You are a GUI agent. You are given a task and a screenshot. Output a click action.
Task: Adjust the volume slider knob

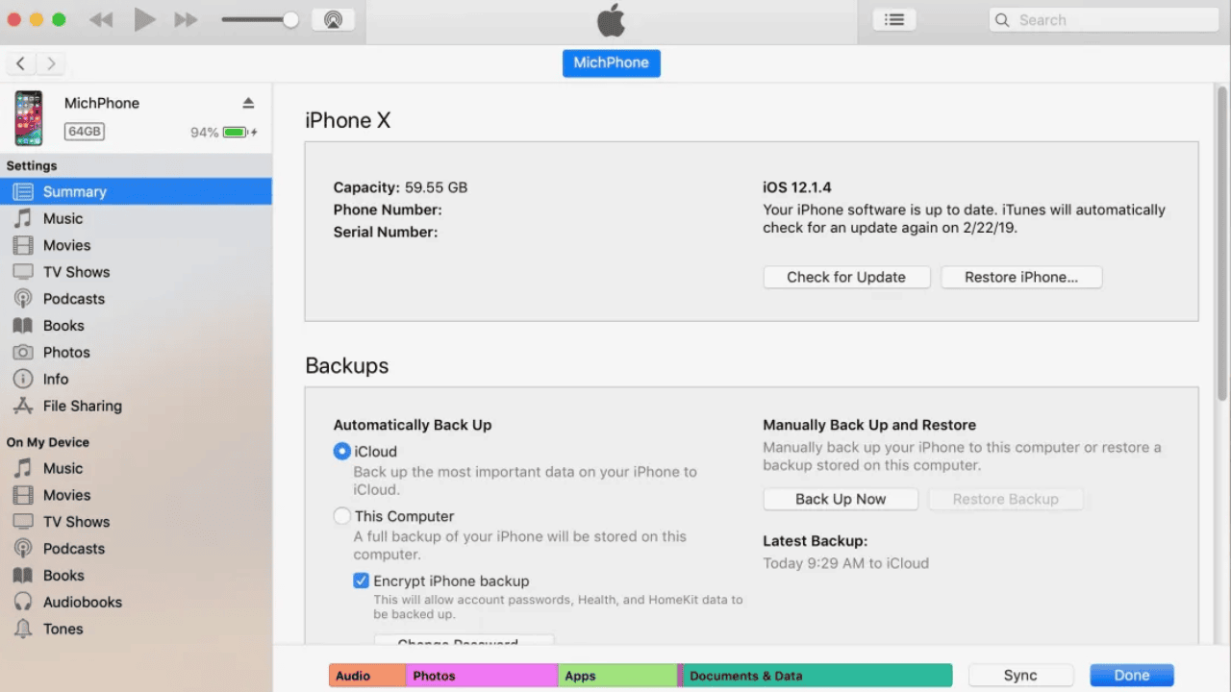click(290, 19)
